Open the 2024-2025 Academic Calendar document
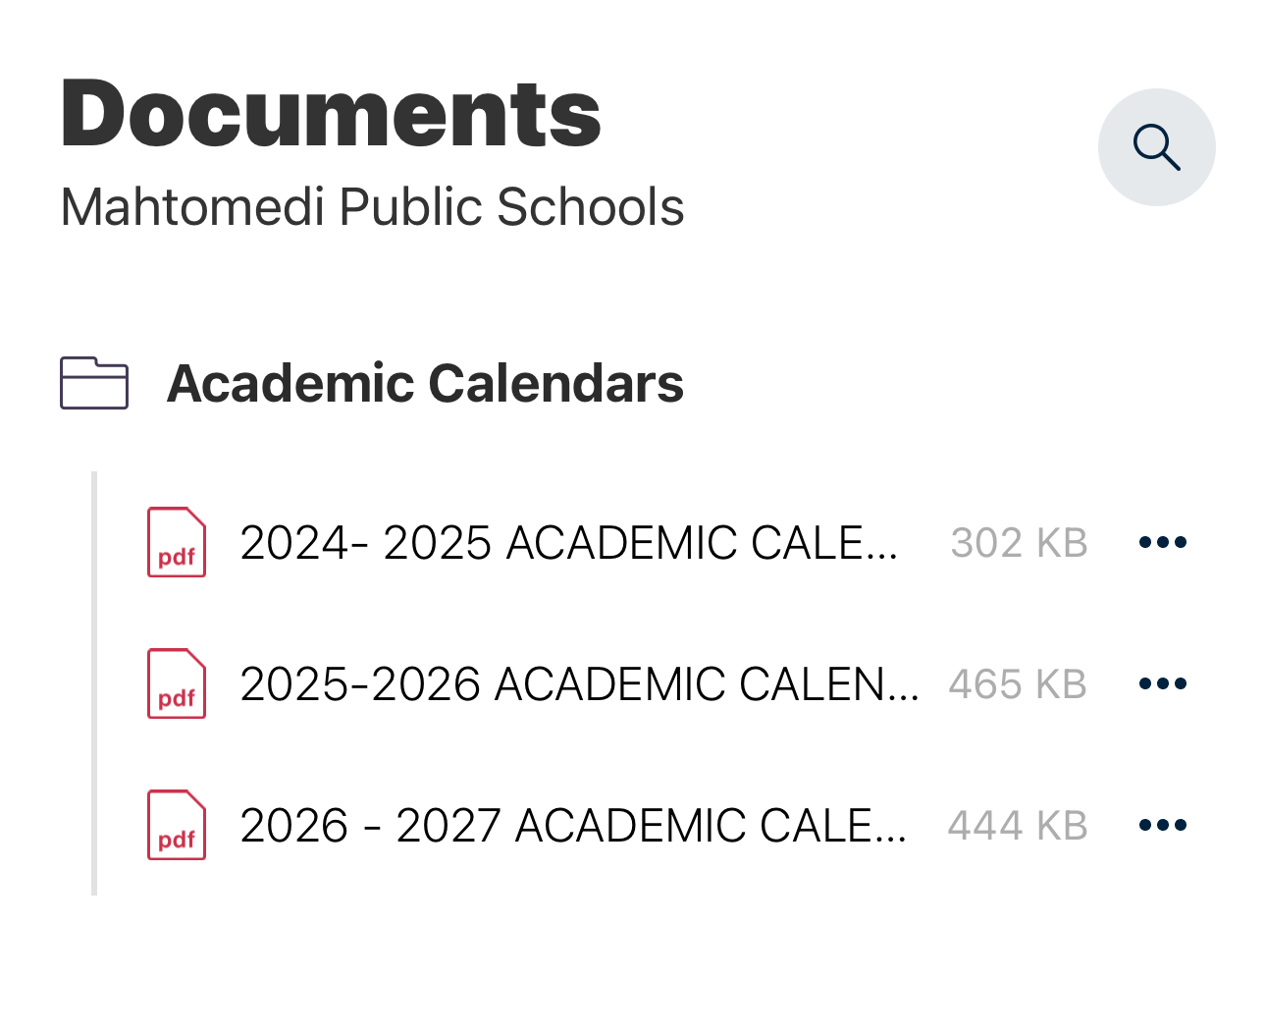 (x=569, y=542)
